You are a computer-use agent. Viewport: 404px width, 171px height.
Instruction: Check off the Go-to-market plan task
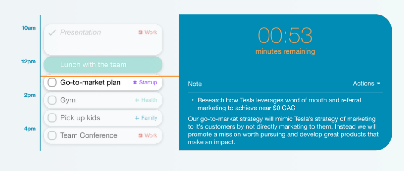(x=52, y=82)
